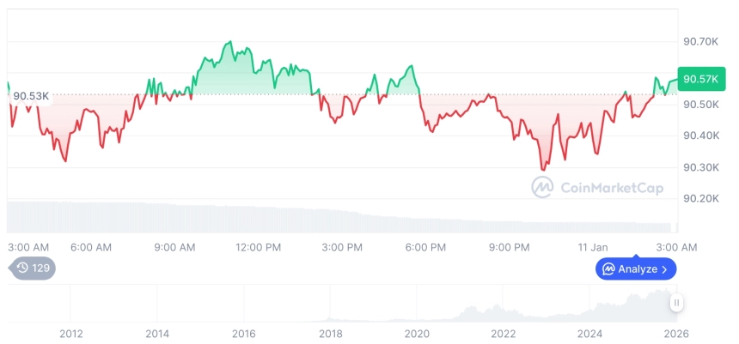This screenshot has height=344, width=739.
Task: Jump to 2016 in the timeline navigator
Action: [x=244, y=333]
